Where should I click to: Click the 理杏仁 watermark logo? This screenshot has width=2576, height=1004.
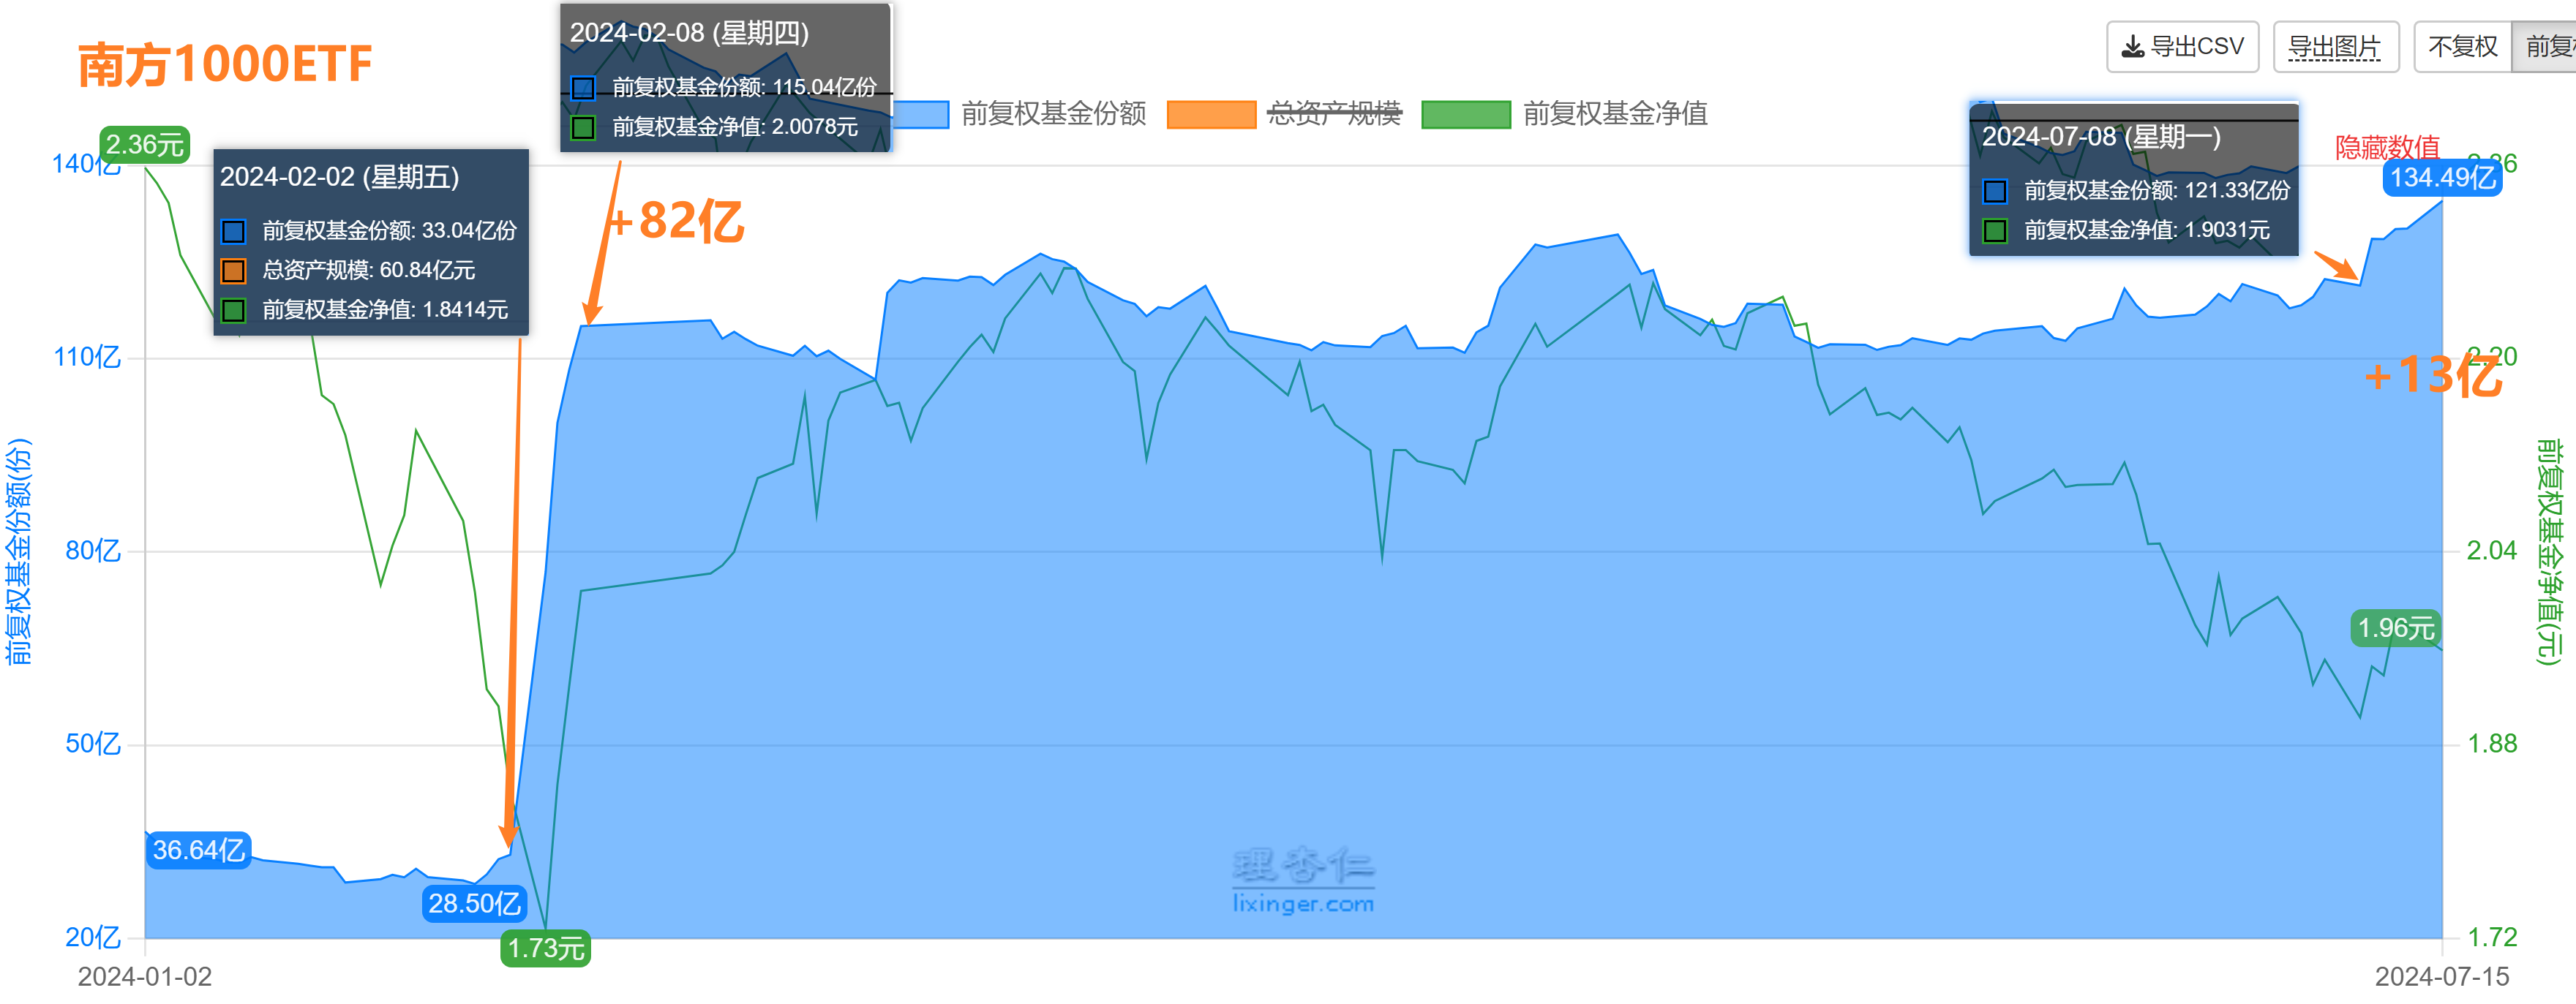(1303, 864)
